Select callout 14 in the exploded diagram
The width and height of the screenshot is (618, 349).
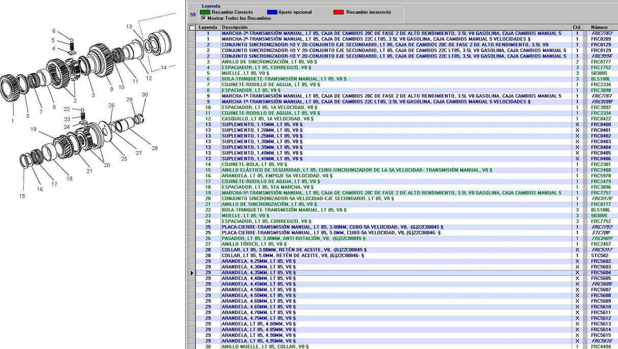pos(163,68)
